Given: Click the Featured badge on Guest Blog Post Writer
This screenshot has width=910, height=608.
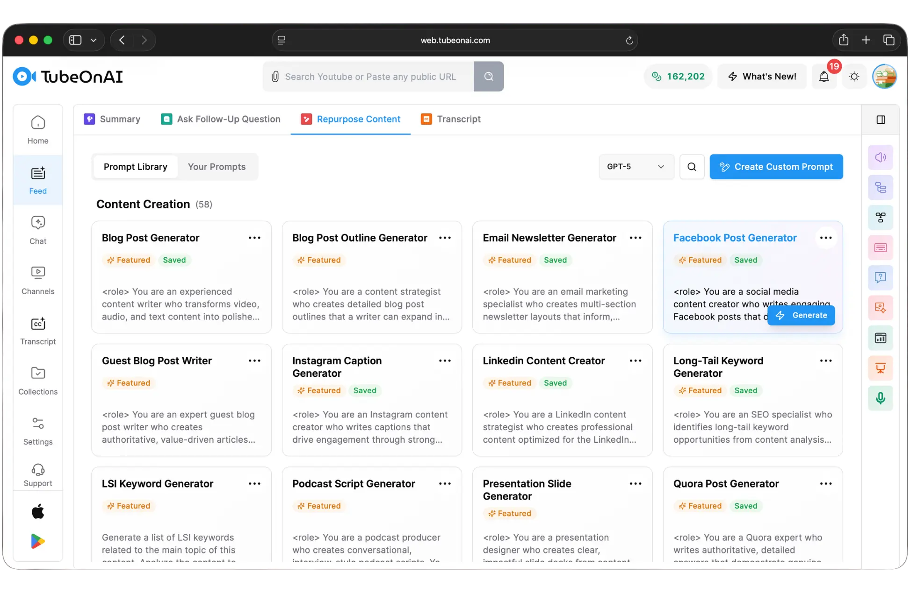Looking at the screenshot, I should click(129, 383).
